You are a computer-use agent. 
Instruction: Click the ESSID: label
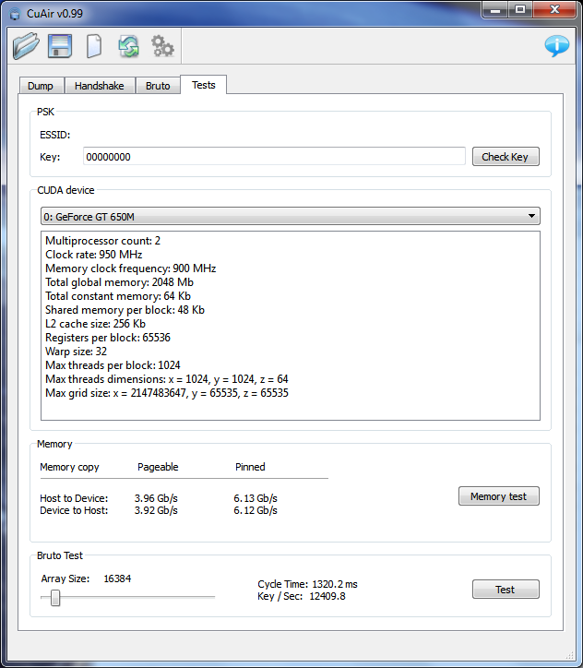click(x=55, y=135)
